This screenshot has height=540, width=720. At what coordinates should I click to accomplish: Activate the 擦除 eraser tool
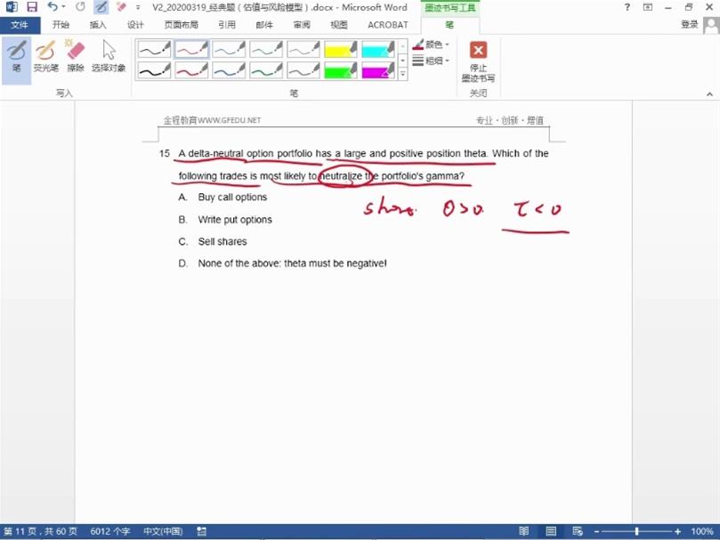pyautogui.click(x=76, y=57)
